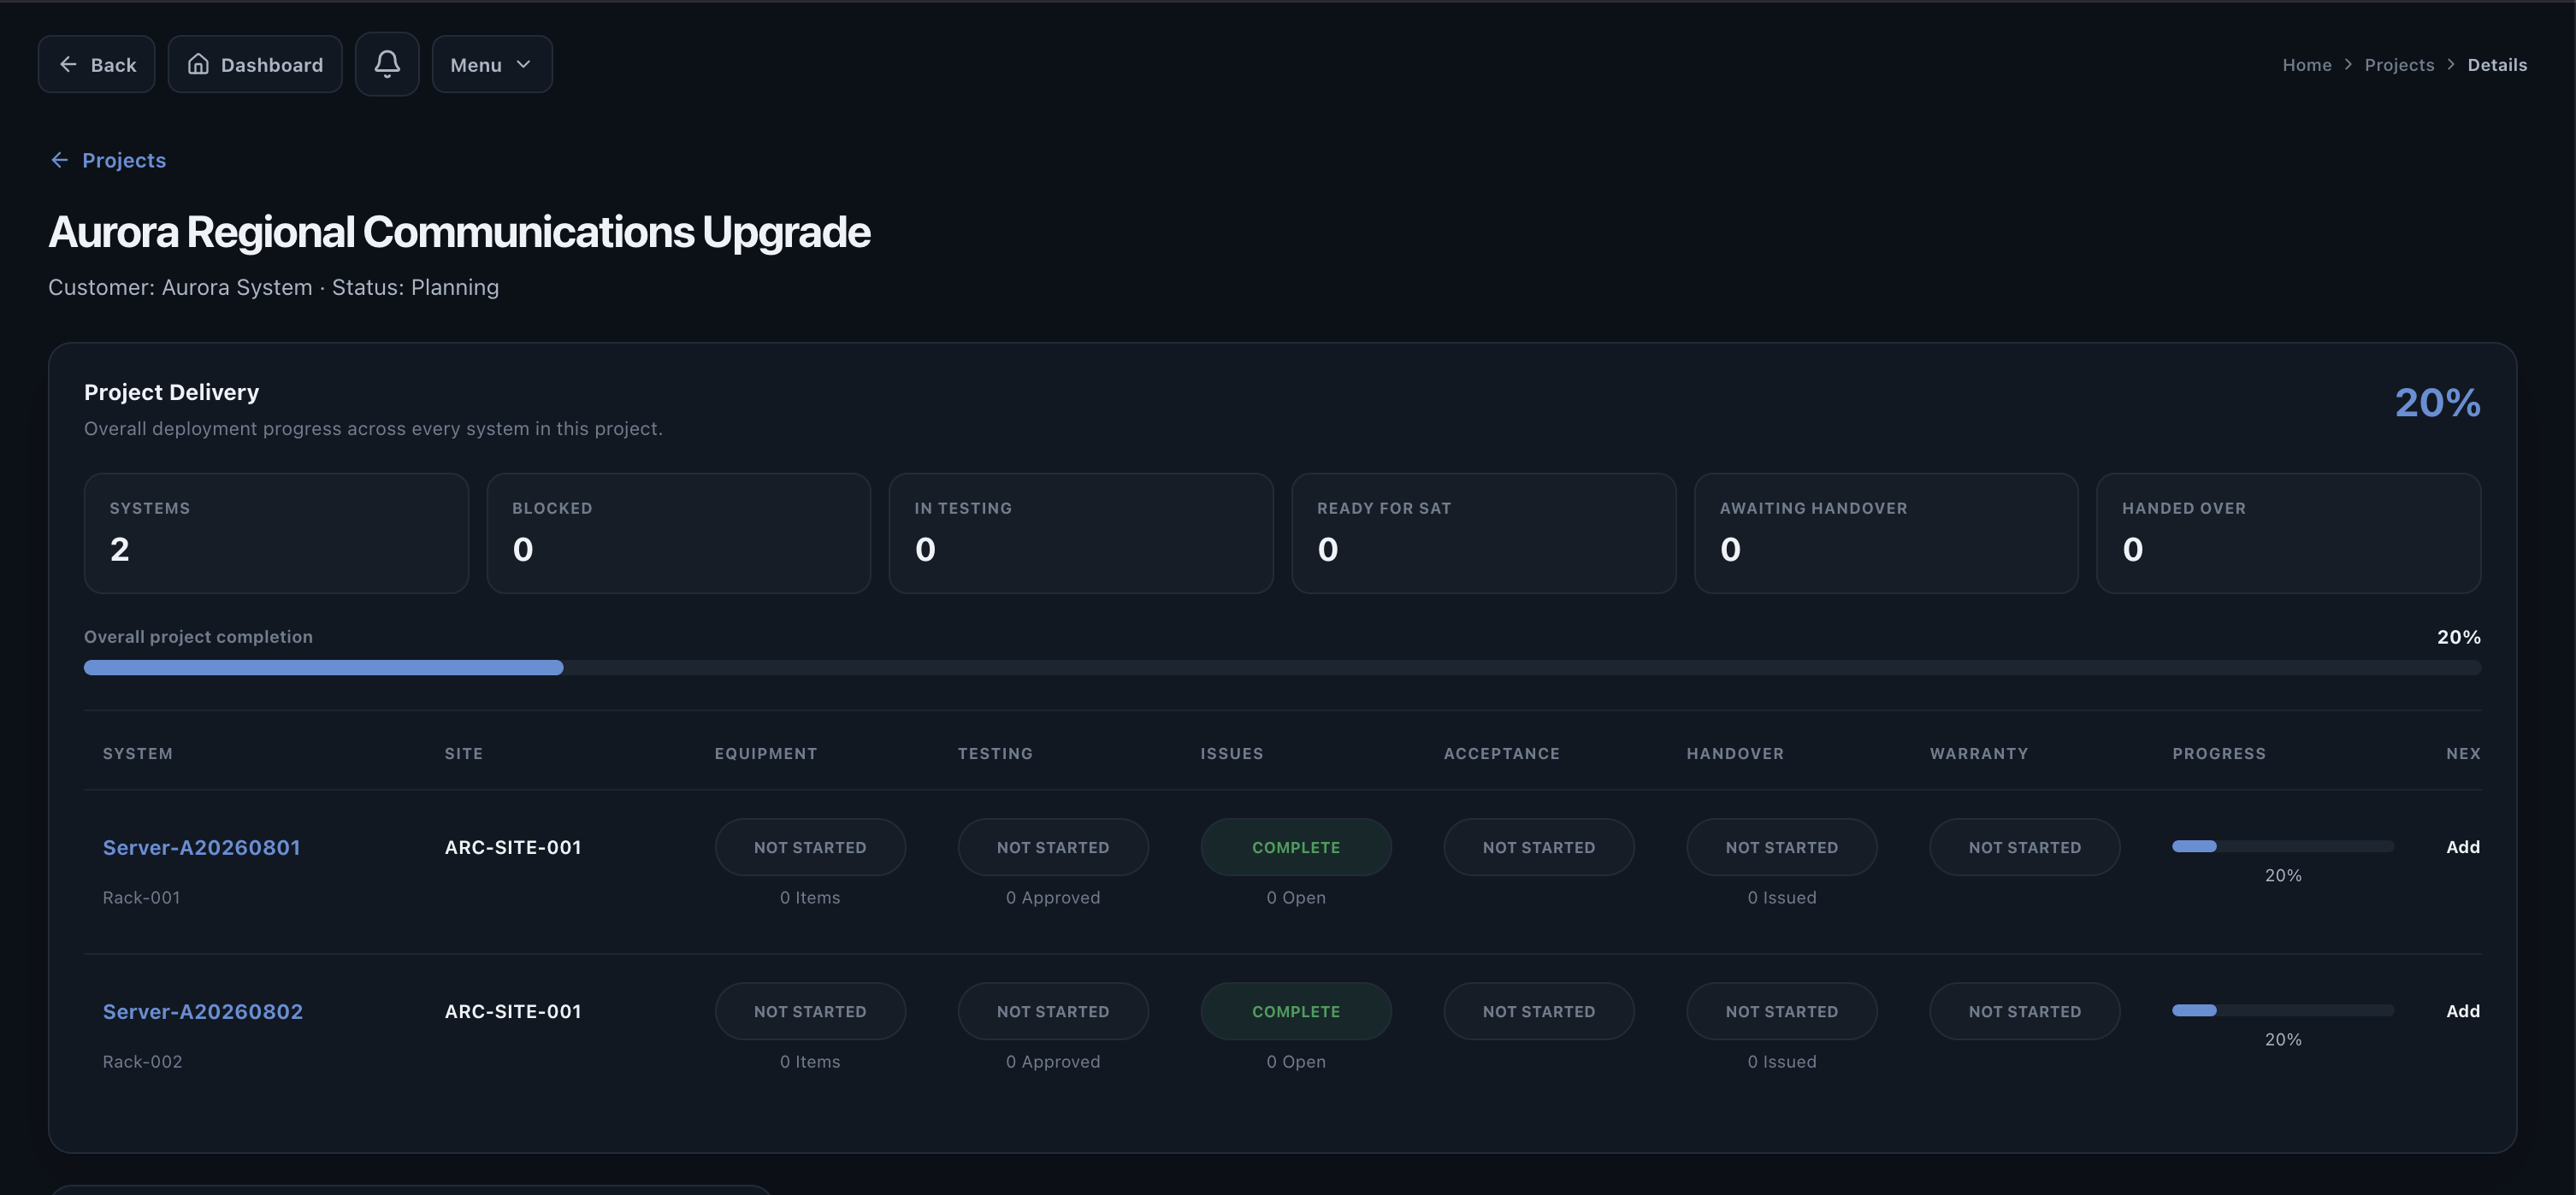2576x1195 pixels.
Task: Select the Blocked stat card
Action: [679, 533]
